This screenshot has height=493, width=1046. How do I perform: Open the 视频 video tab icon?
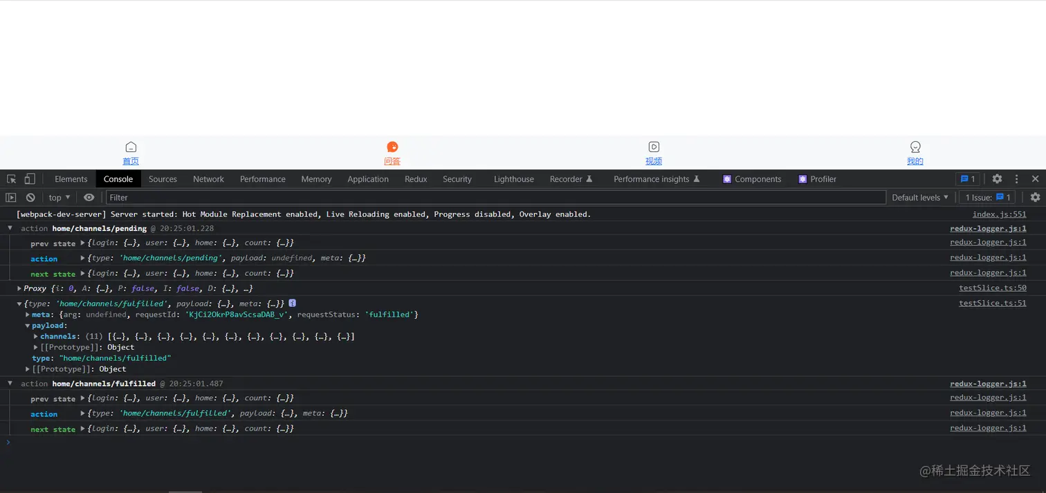[654, 147]
